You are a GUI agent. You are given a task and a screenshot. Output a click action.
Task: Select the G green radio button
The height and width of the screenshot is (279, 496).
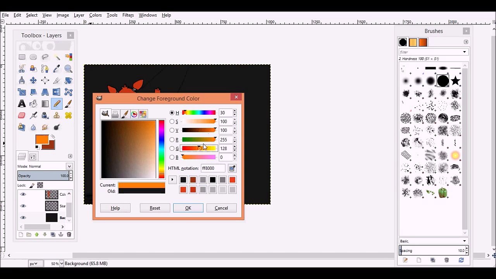172,148
